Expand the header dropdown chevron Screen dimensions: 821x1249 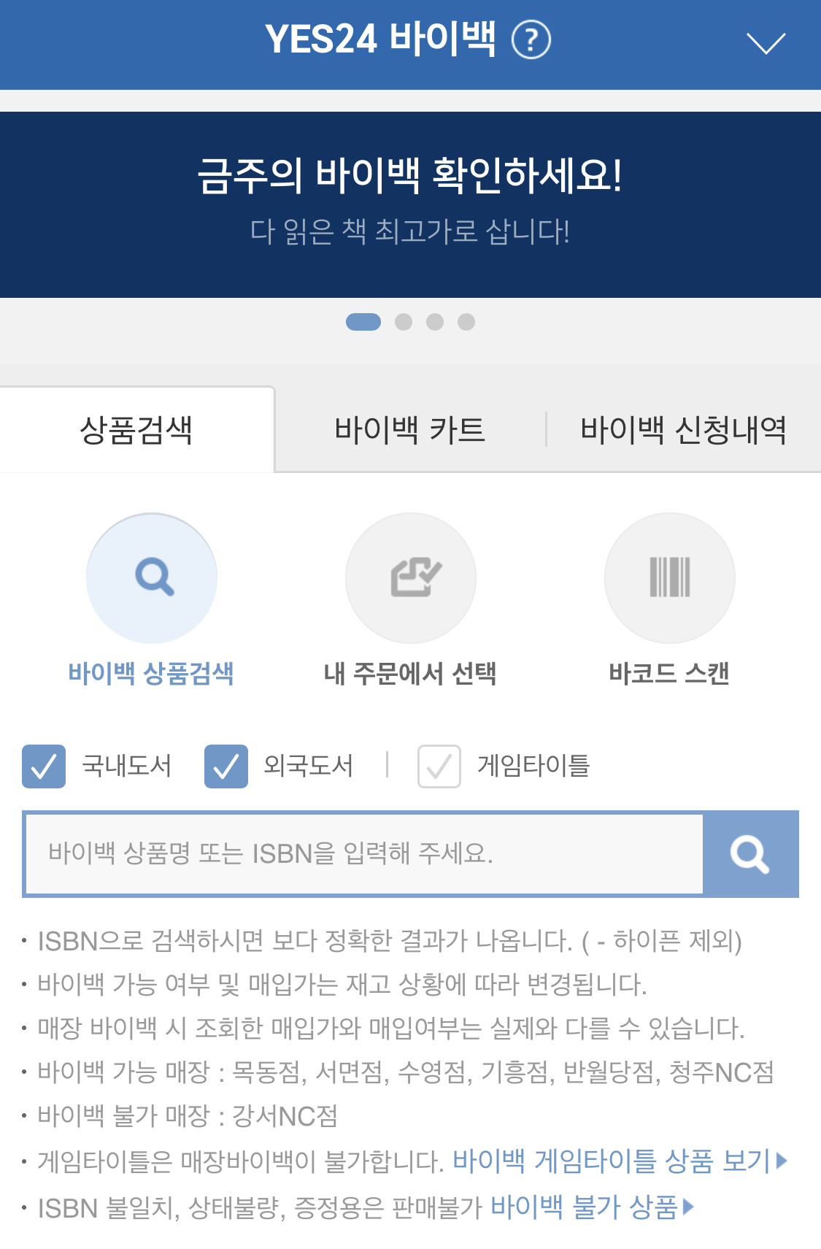(x=766, y=43)
